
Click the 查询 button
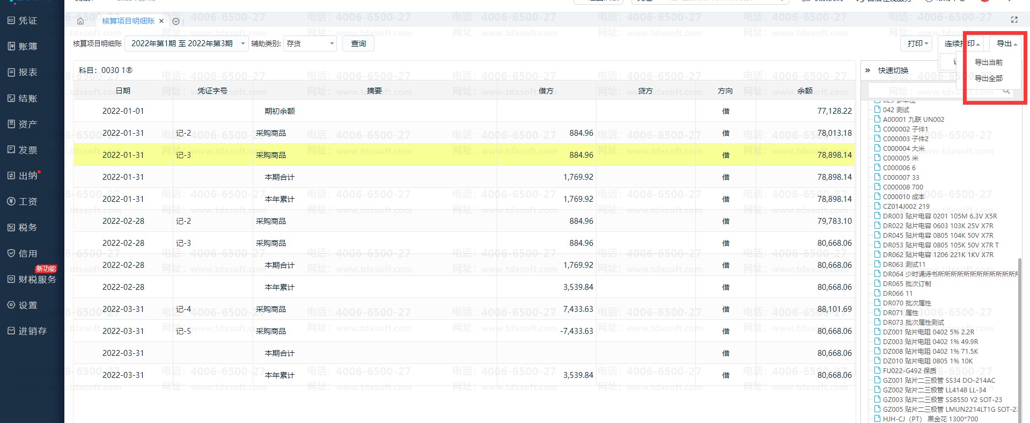[358, 43]
